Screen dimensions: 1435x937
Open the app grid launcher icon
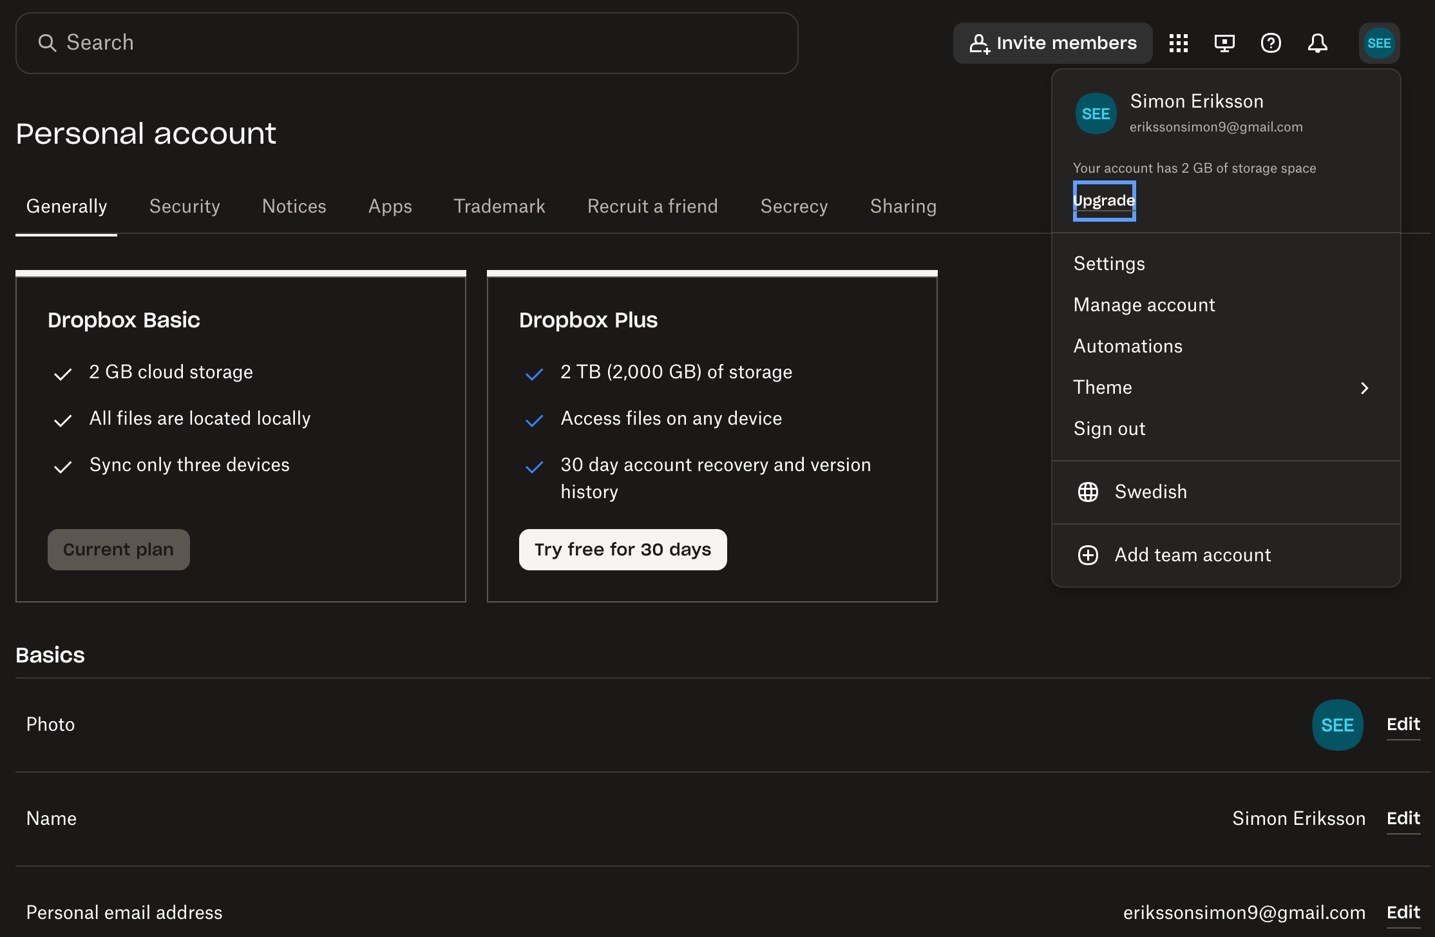click(1178, 43)
